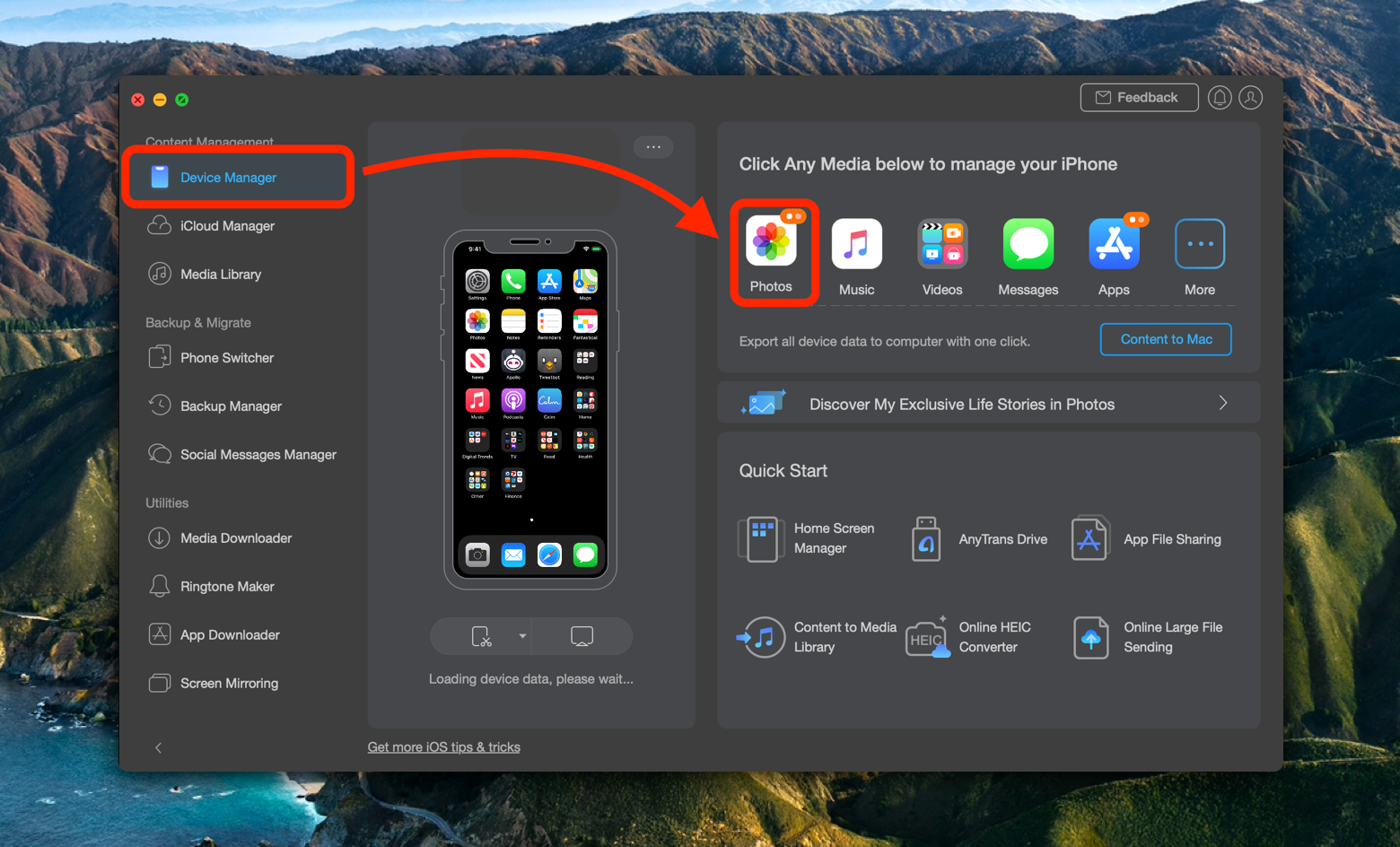The height and width of the screenshot is (847, 1400).
Task: Open the Backup Manager section
Action: 230,406
